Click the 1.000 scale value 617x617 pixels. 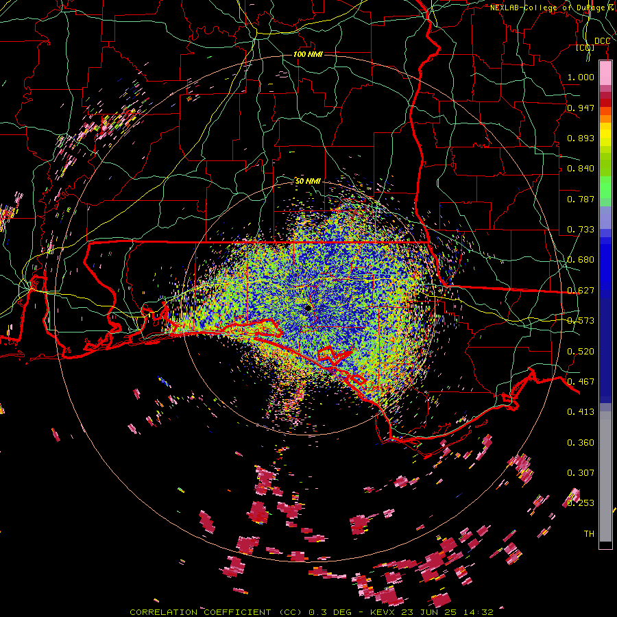(x=581, y=77)
